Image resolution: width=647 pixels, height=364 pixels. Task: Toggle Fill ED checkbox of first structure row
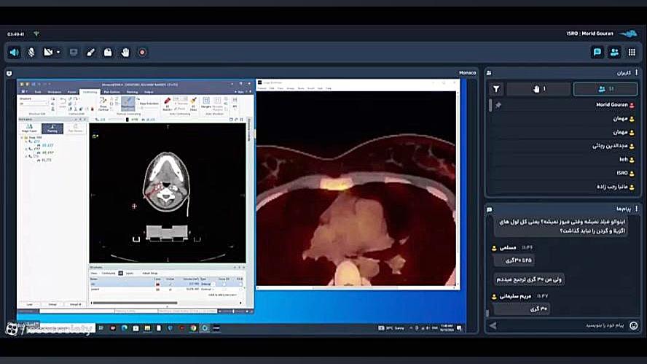click(240, 284)
